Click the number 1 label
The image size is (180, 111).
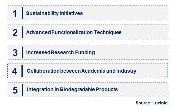pyautogui.click(x=15, y=14)
